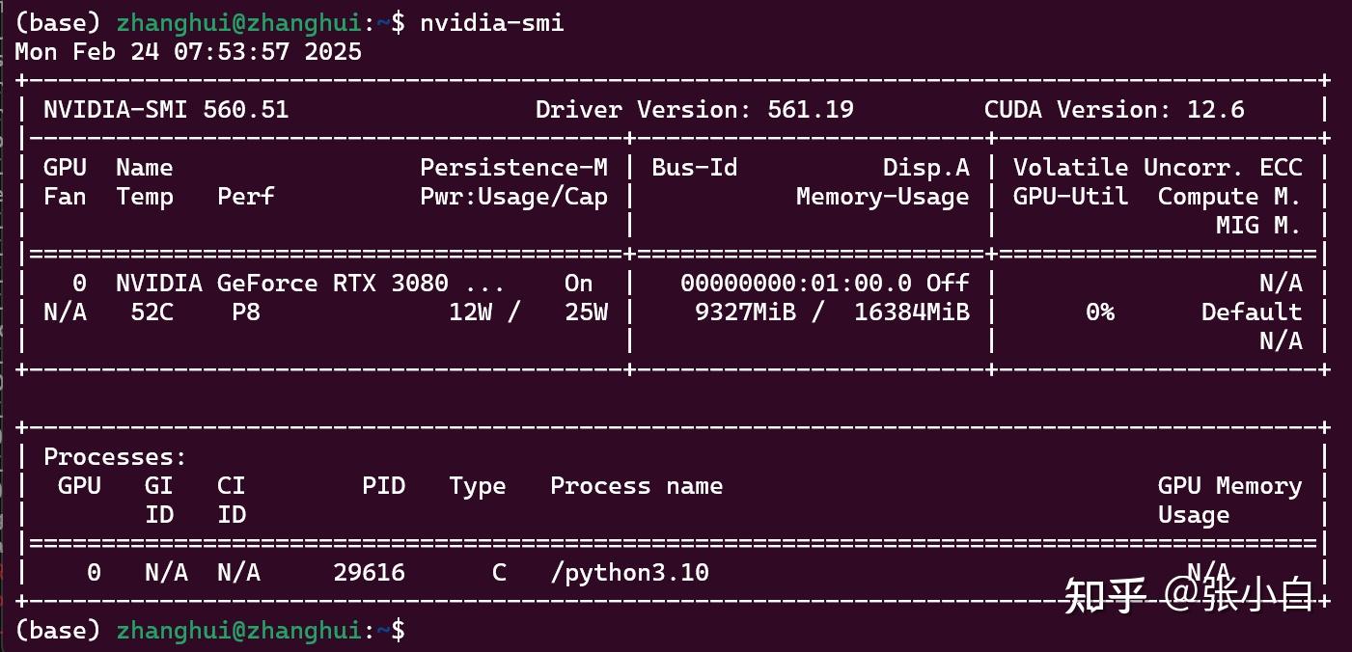Click the 0% GPU utilization value
1352x652 pixels.
coord(1099,312)
